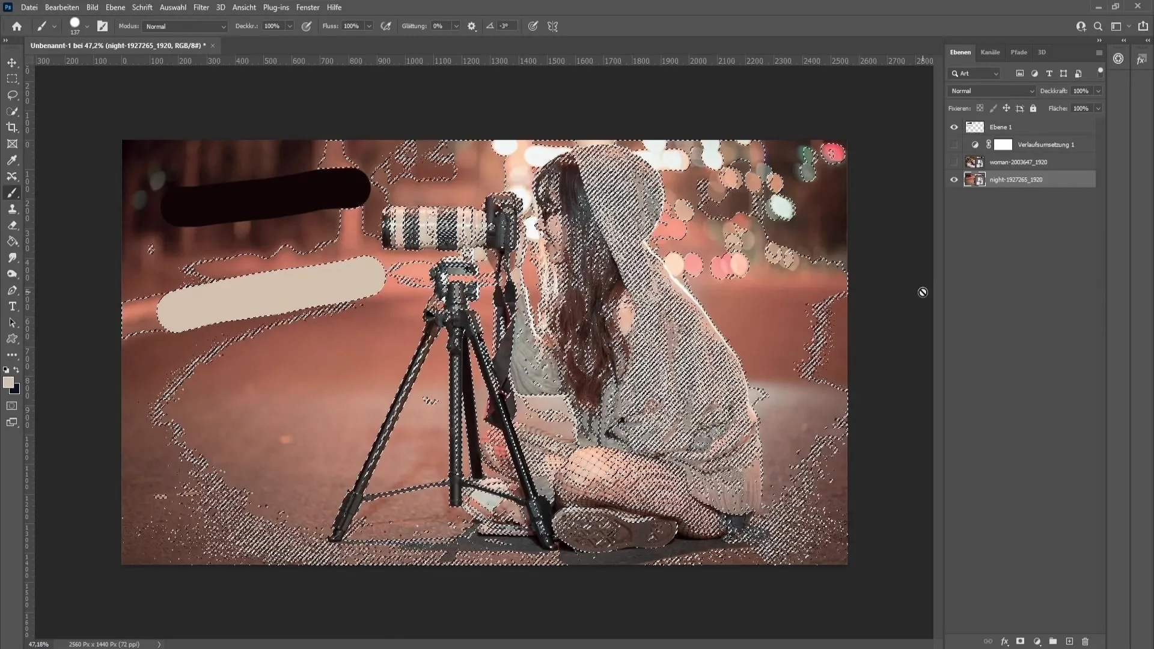Open the search magnifier icon

[x=1098, y=26]
